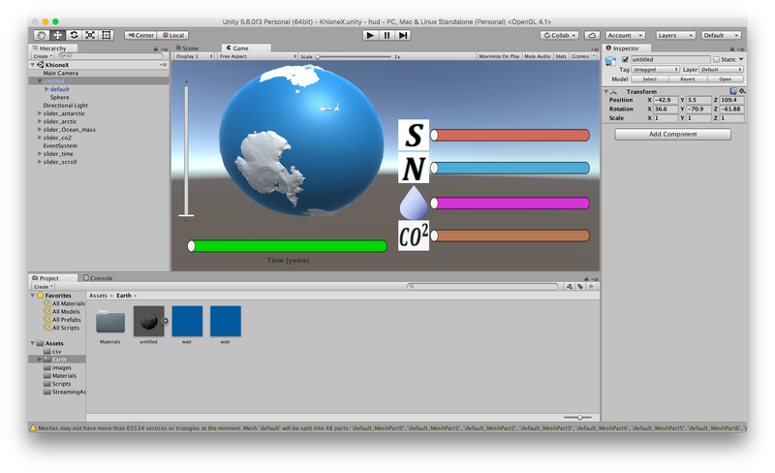Uncheck the untitled object active checkbox
The image size is (775, 473).
coord(625,60)
